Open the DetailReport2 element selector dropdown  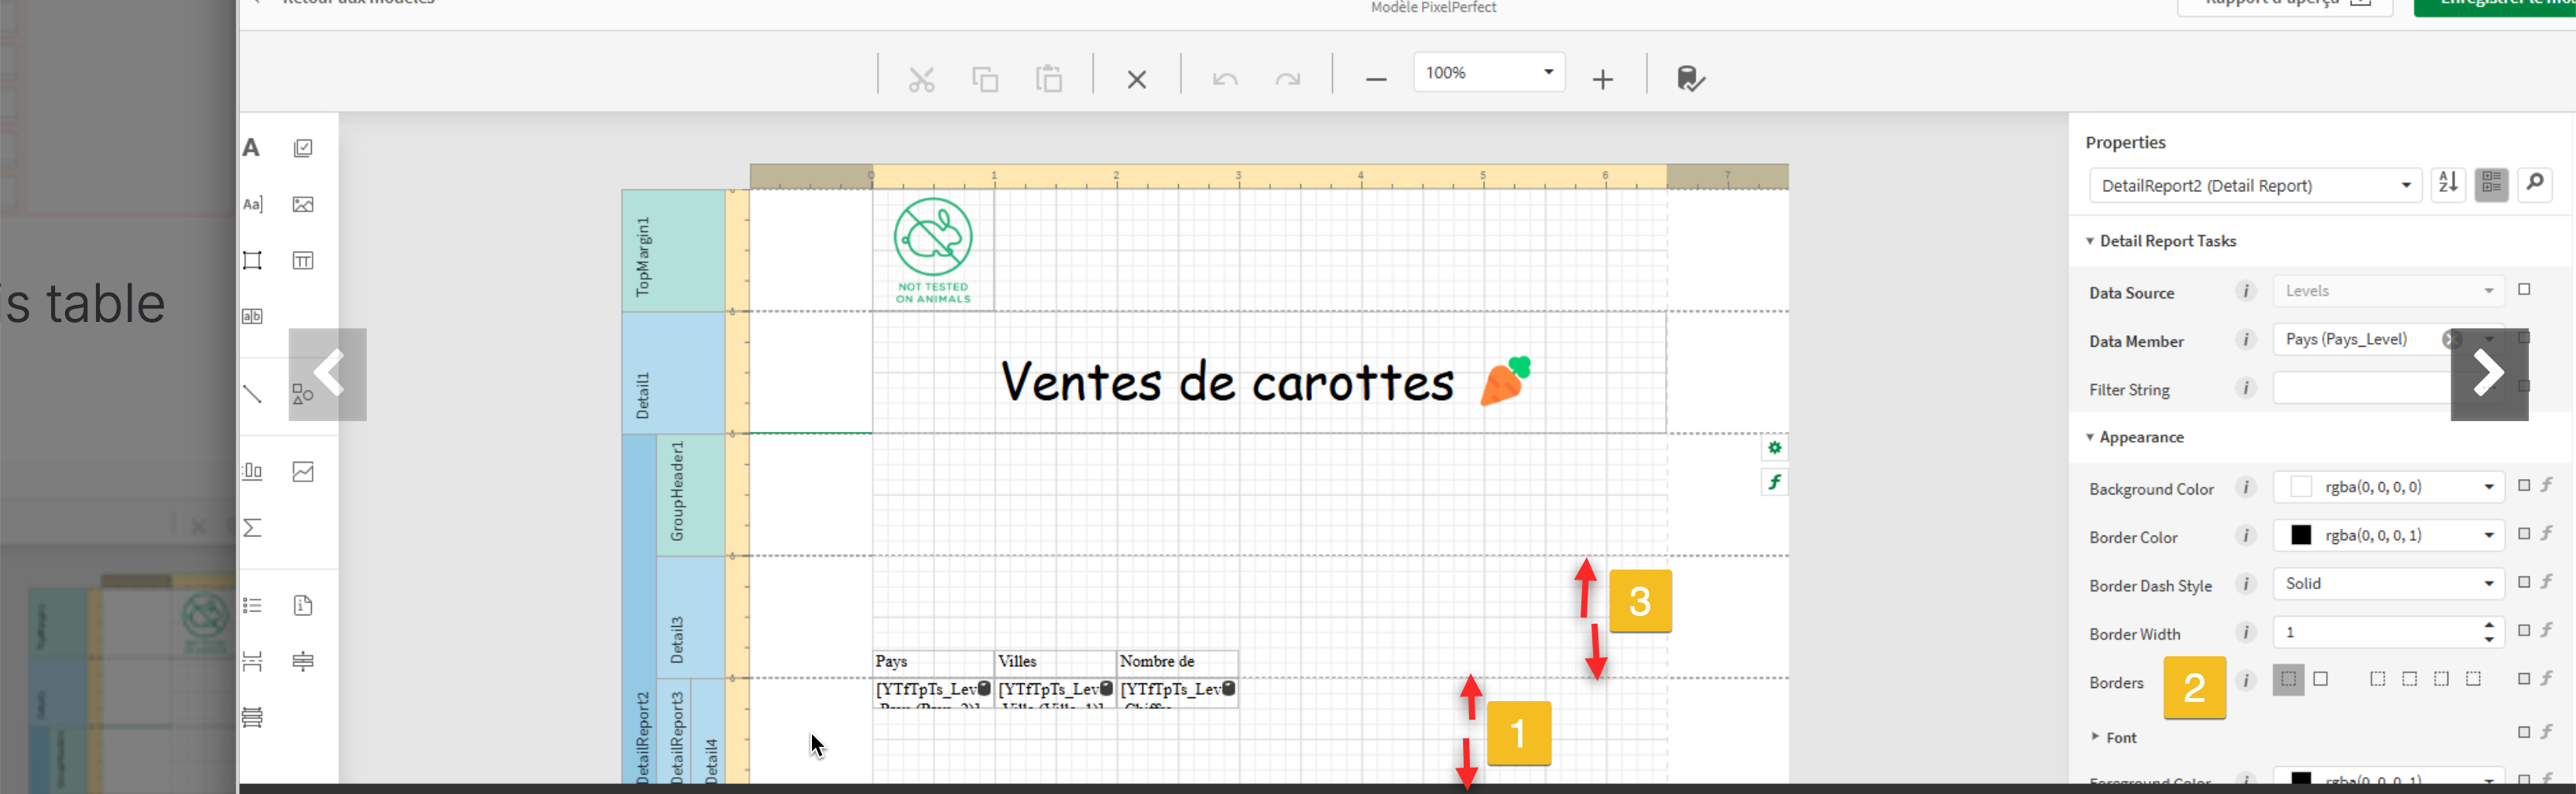pos(2406,186)
